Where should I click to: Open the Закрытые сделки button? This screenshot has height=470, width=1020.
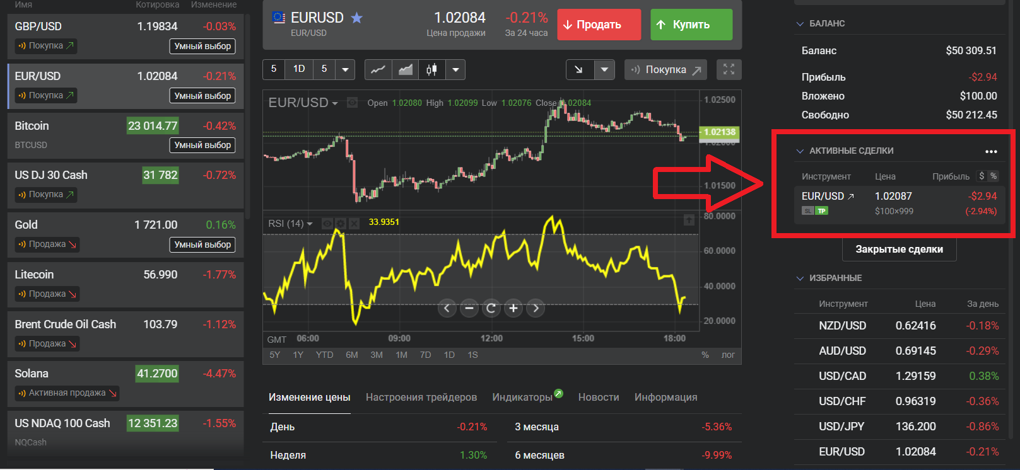pyautogui.click(x=899, y=249)
